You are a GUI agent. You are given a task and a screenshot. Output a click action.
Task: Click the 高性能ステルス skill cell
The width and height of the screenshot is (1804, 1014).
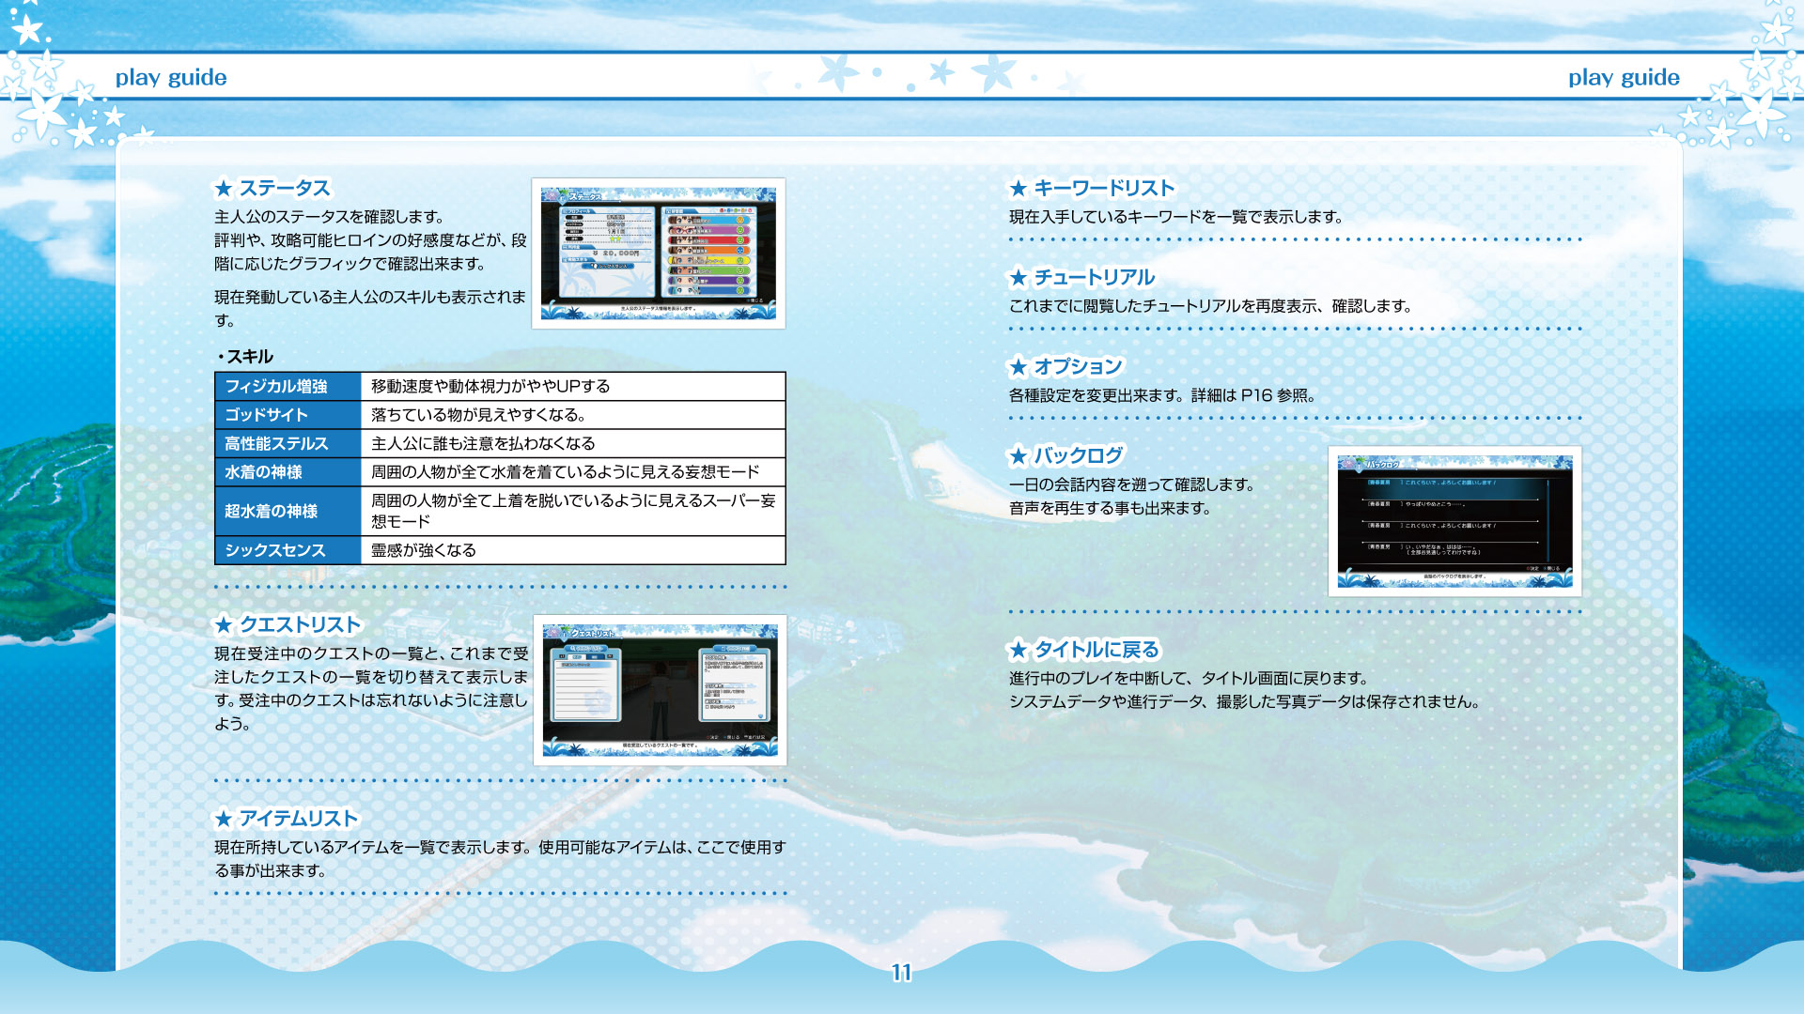click(288, 444)
